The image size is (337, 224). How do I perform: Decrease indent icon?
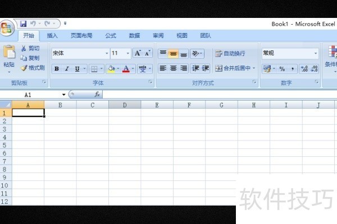tap(195, 68)
